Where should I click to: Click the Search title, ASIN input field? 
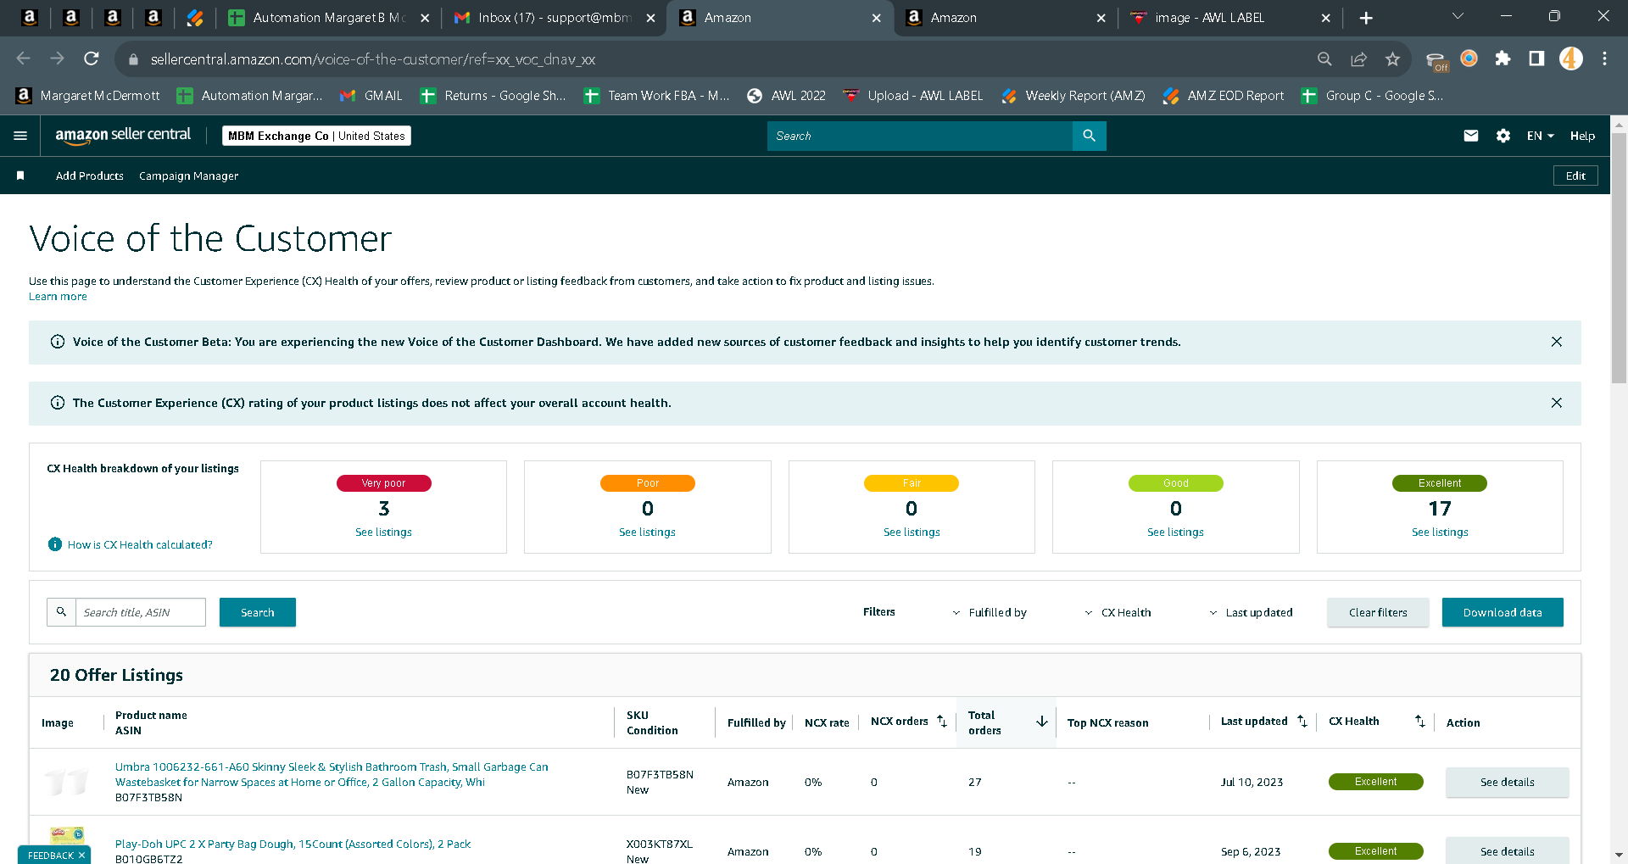coord(141,612)
